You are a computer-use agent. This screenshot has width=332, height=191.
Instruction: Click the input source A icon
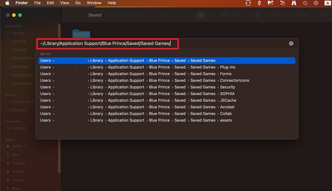(x=327, y=3)
